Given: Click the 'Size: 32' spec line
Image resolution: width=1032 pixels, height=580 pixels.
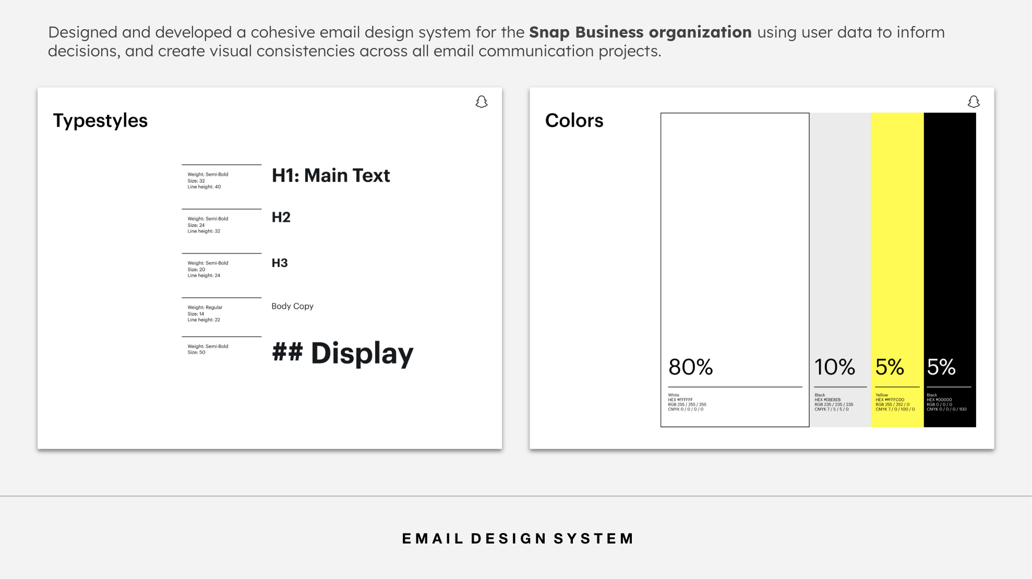Looking at the screenshot, I should 196,181.
